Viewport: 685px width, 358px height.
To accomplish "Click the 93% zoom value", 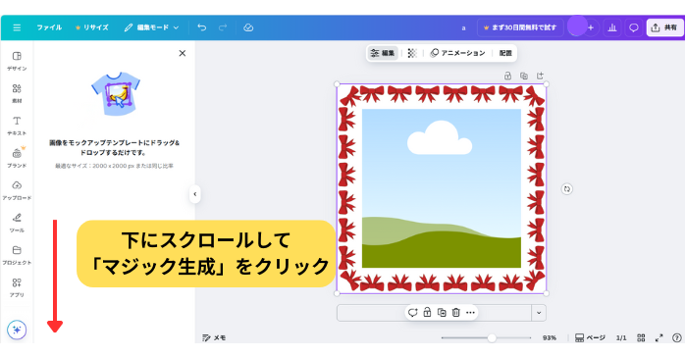I will pyautogui.click(x=550, y=337).
